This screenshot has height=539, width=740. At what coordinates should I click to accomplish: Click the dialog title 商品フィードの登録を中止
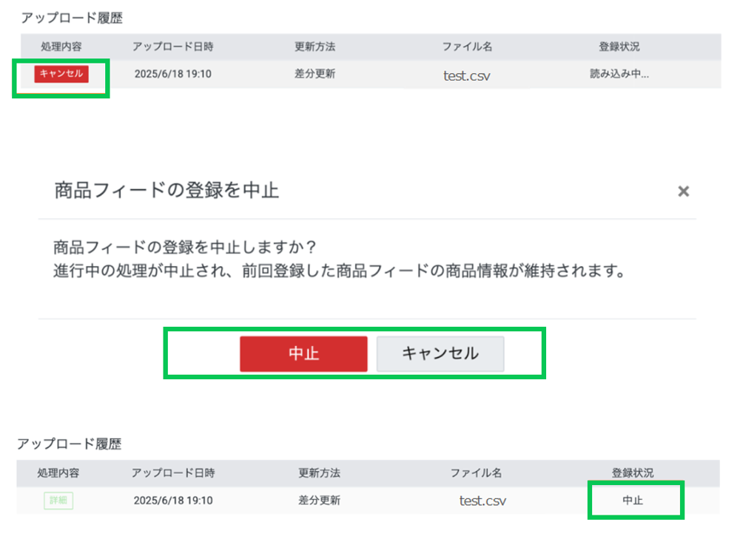click(166, 191)
